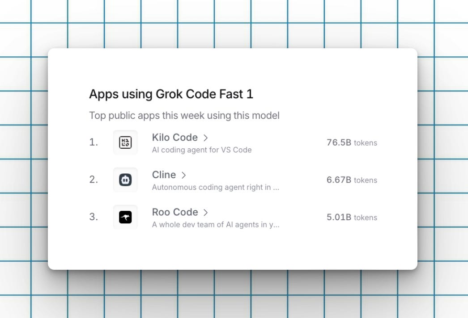
Task: Click rank number 2.
Action: pos(94,180)
